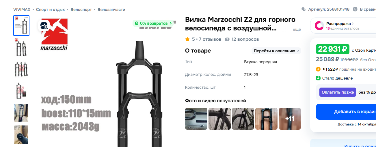Click the compare icon near 'В сравнение'

tap(355, 9)
